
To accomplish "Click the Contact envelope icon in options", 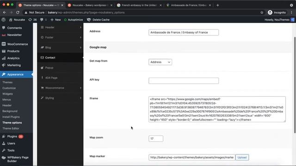I will coord(42,58).
